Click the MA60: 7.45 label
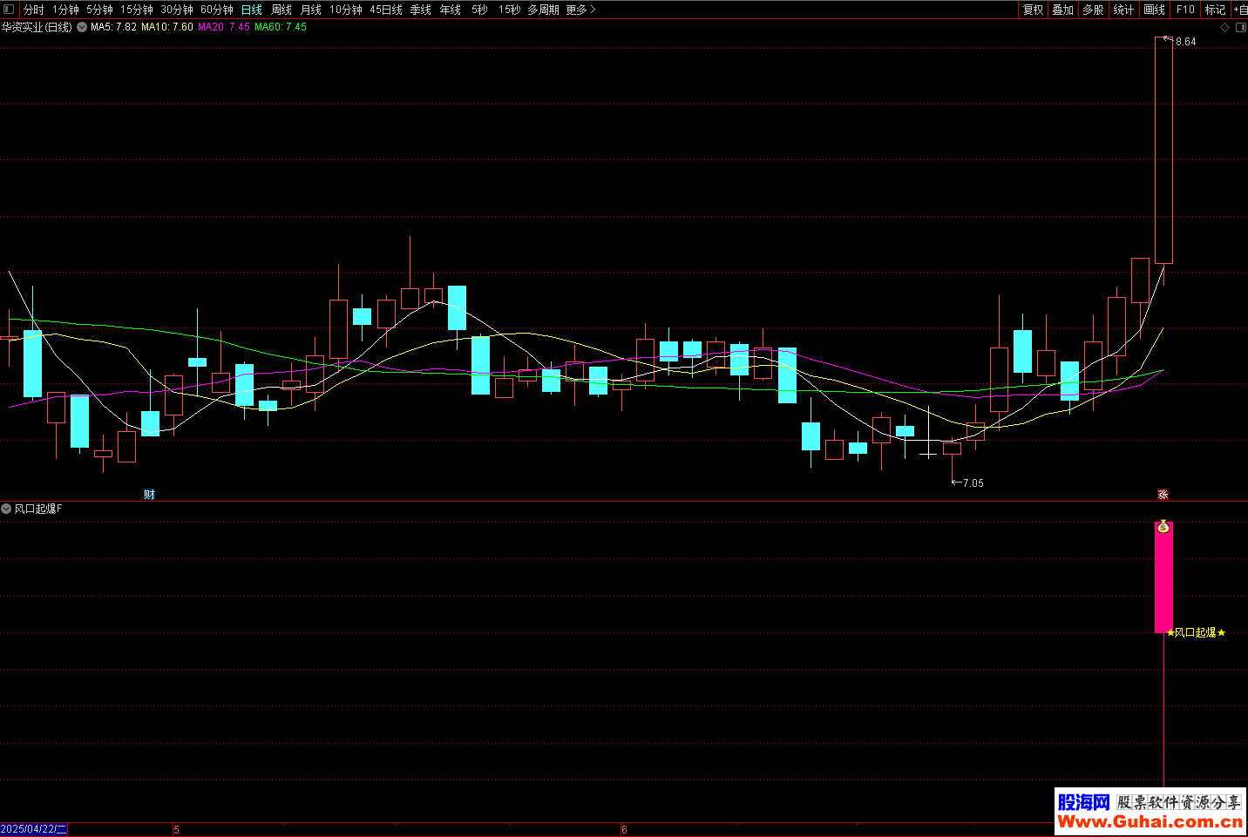Screen dimensions: 1248x837 pyautogui.click(x=281, y=28)
